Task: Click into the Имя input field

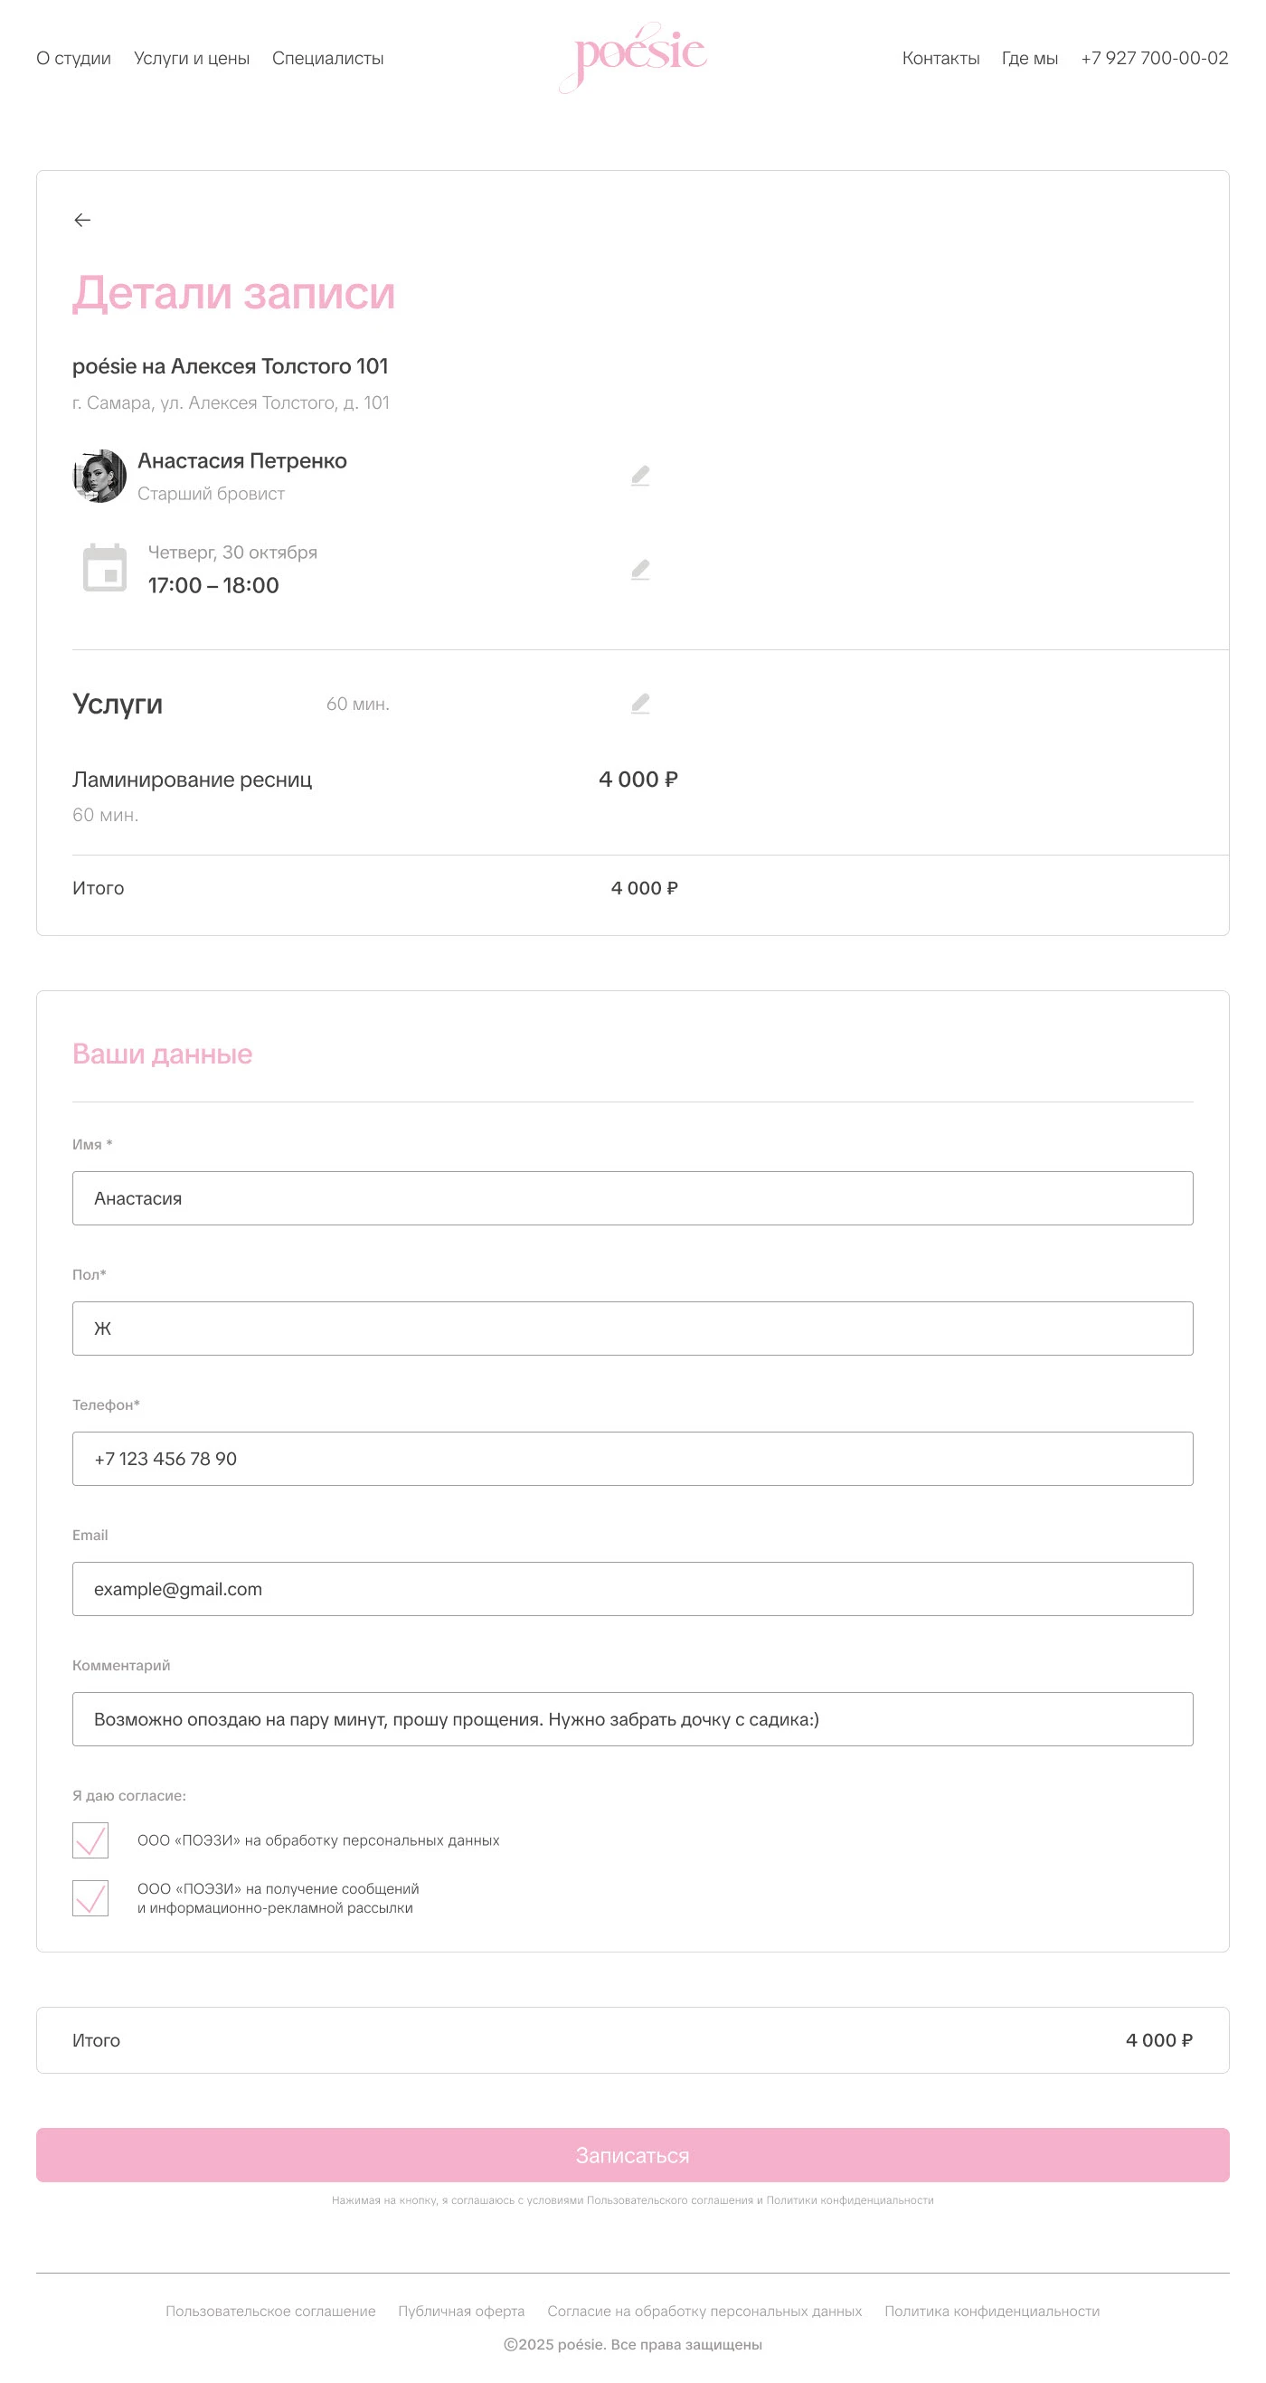Action: tap(632, 1198)
